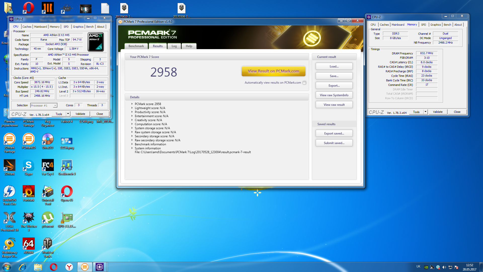Image resolution: width=483 pixels, height=272 pixels.
Task: Open the 3DMark Vantage desktop icon
Action: tap(10, 143)
